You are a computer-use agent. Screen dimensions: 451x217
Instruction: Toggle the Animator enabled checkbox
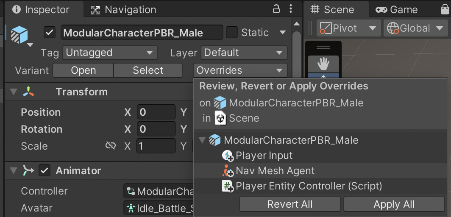44,171
